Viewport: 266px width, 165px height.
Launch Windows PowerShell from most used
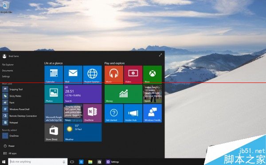pos(16,109)
